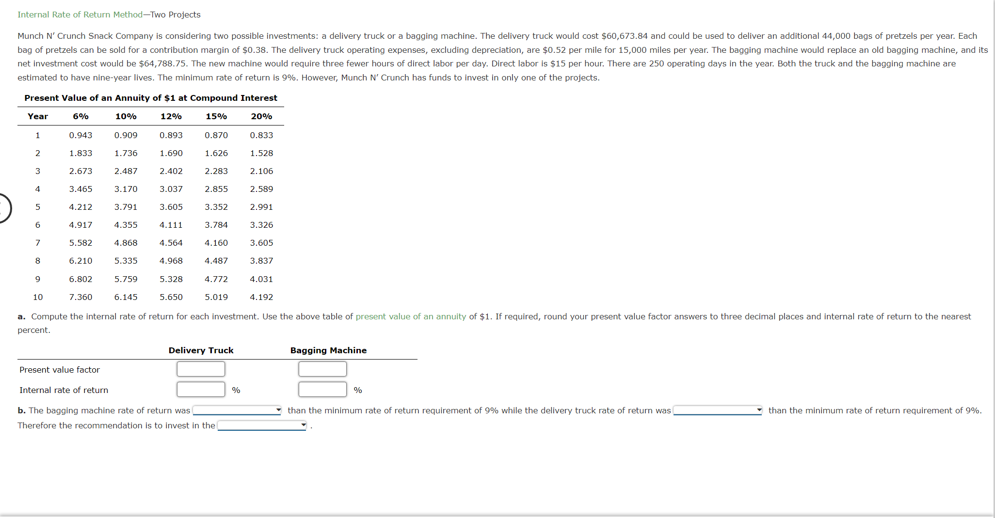
Task: Click the percent sign beside truck rate field
Action: pyautogui.click(x=236, y=389)
